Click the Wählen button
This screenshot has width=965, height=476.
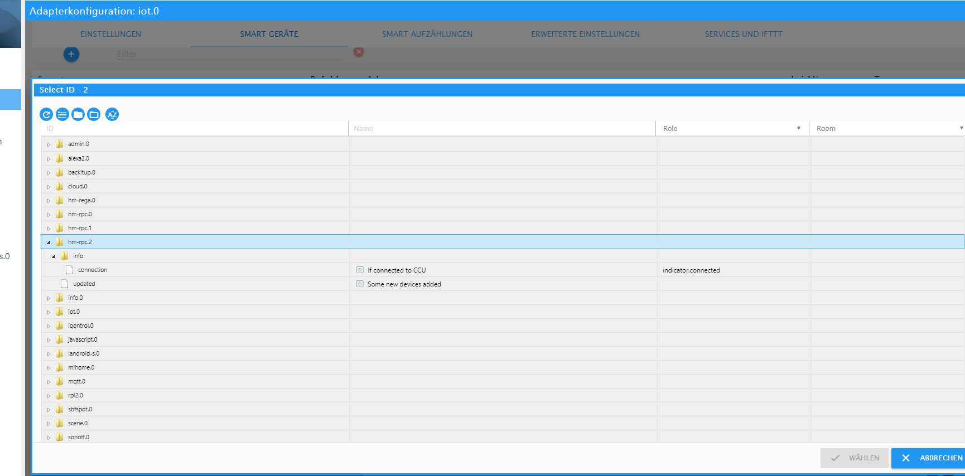(855, 458)
